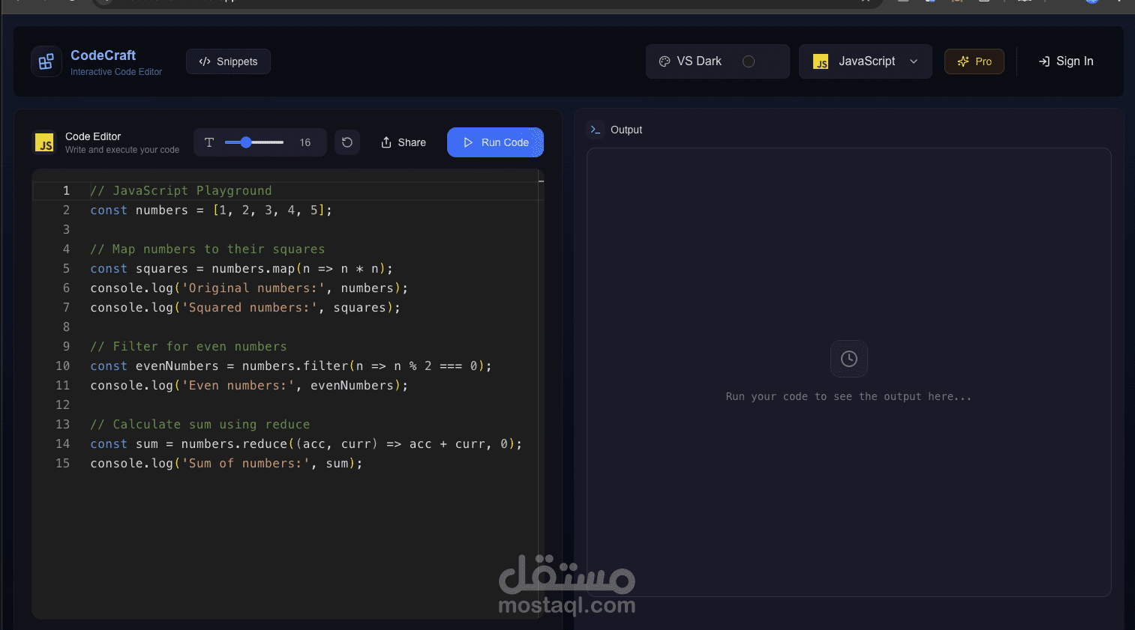Click the Sign In link
This screenshot has height=630, width=1135.
[x=1065, y=61]
